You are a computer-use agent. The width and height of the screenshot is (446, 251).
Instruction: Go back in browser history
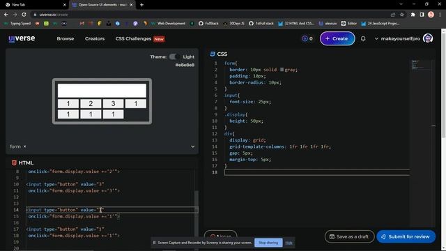pos(6,15)
